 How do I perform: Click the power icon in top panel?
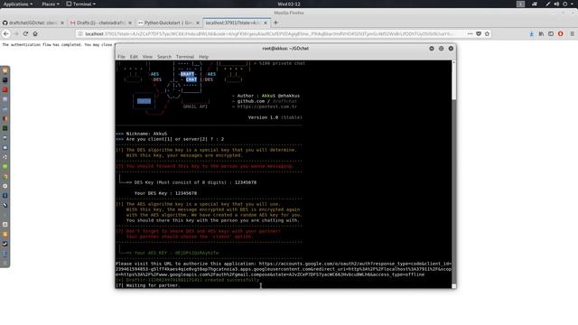click(x=564, y=4)
